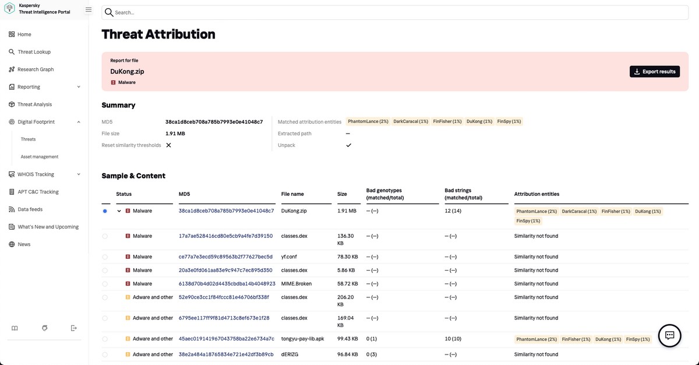Click the APT C&C Tracking icon
Image resolution: width=699 pixels, height=365 pixels.
pos(12,192)
